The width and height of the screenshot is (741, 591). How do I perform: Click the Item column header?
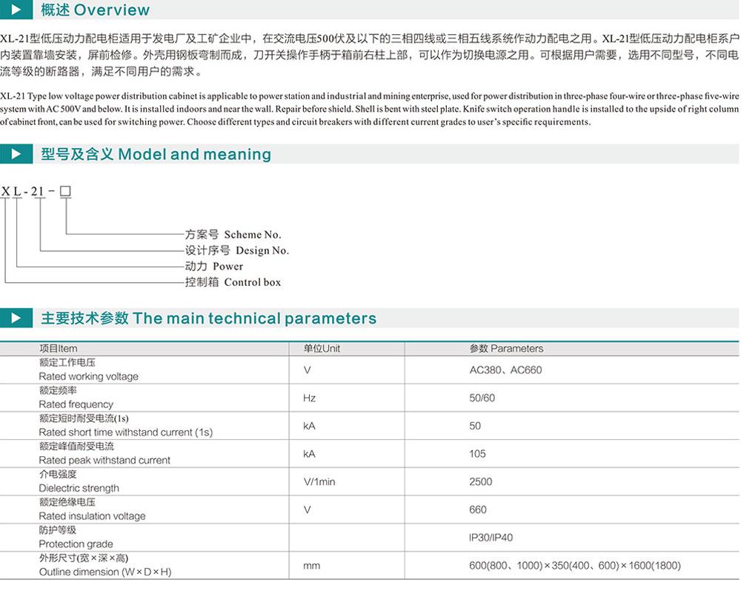58,348
